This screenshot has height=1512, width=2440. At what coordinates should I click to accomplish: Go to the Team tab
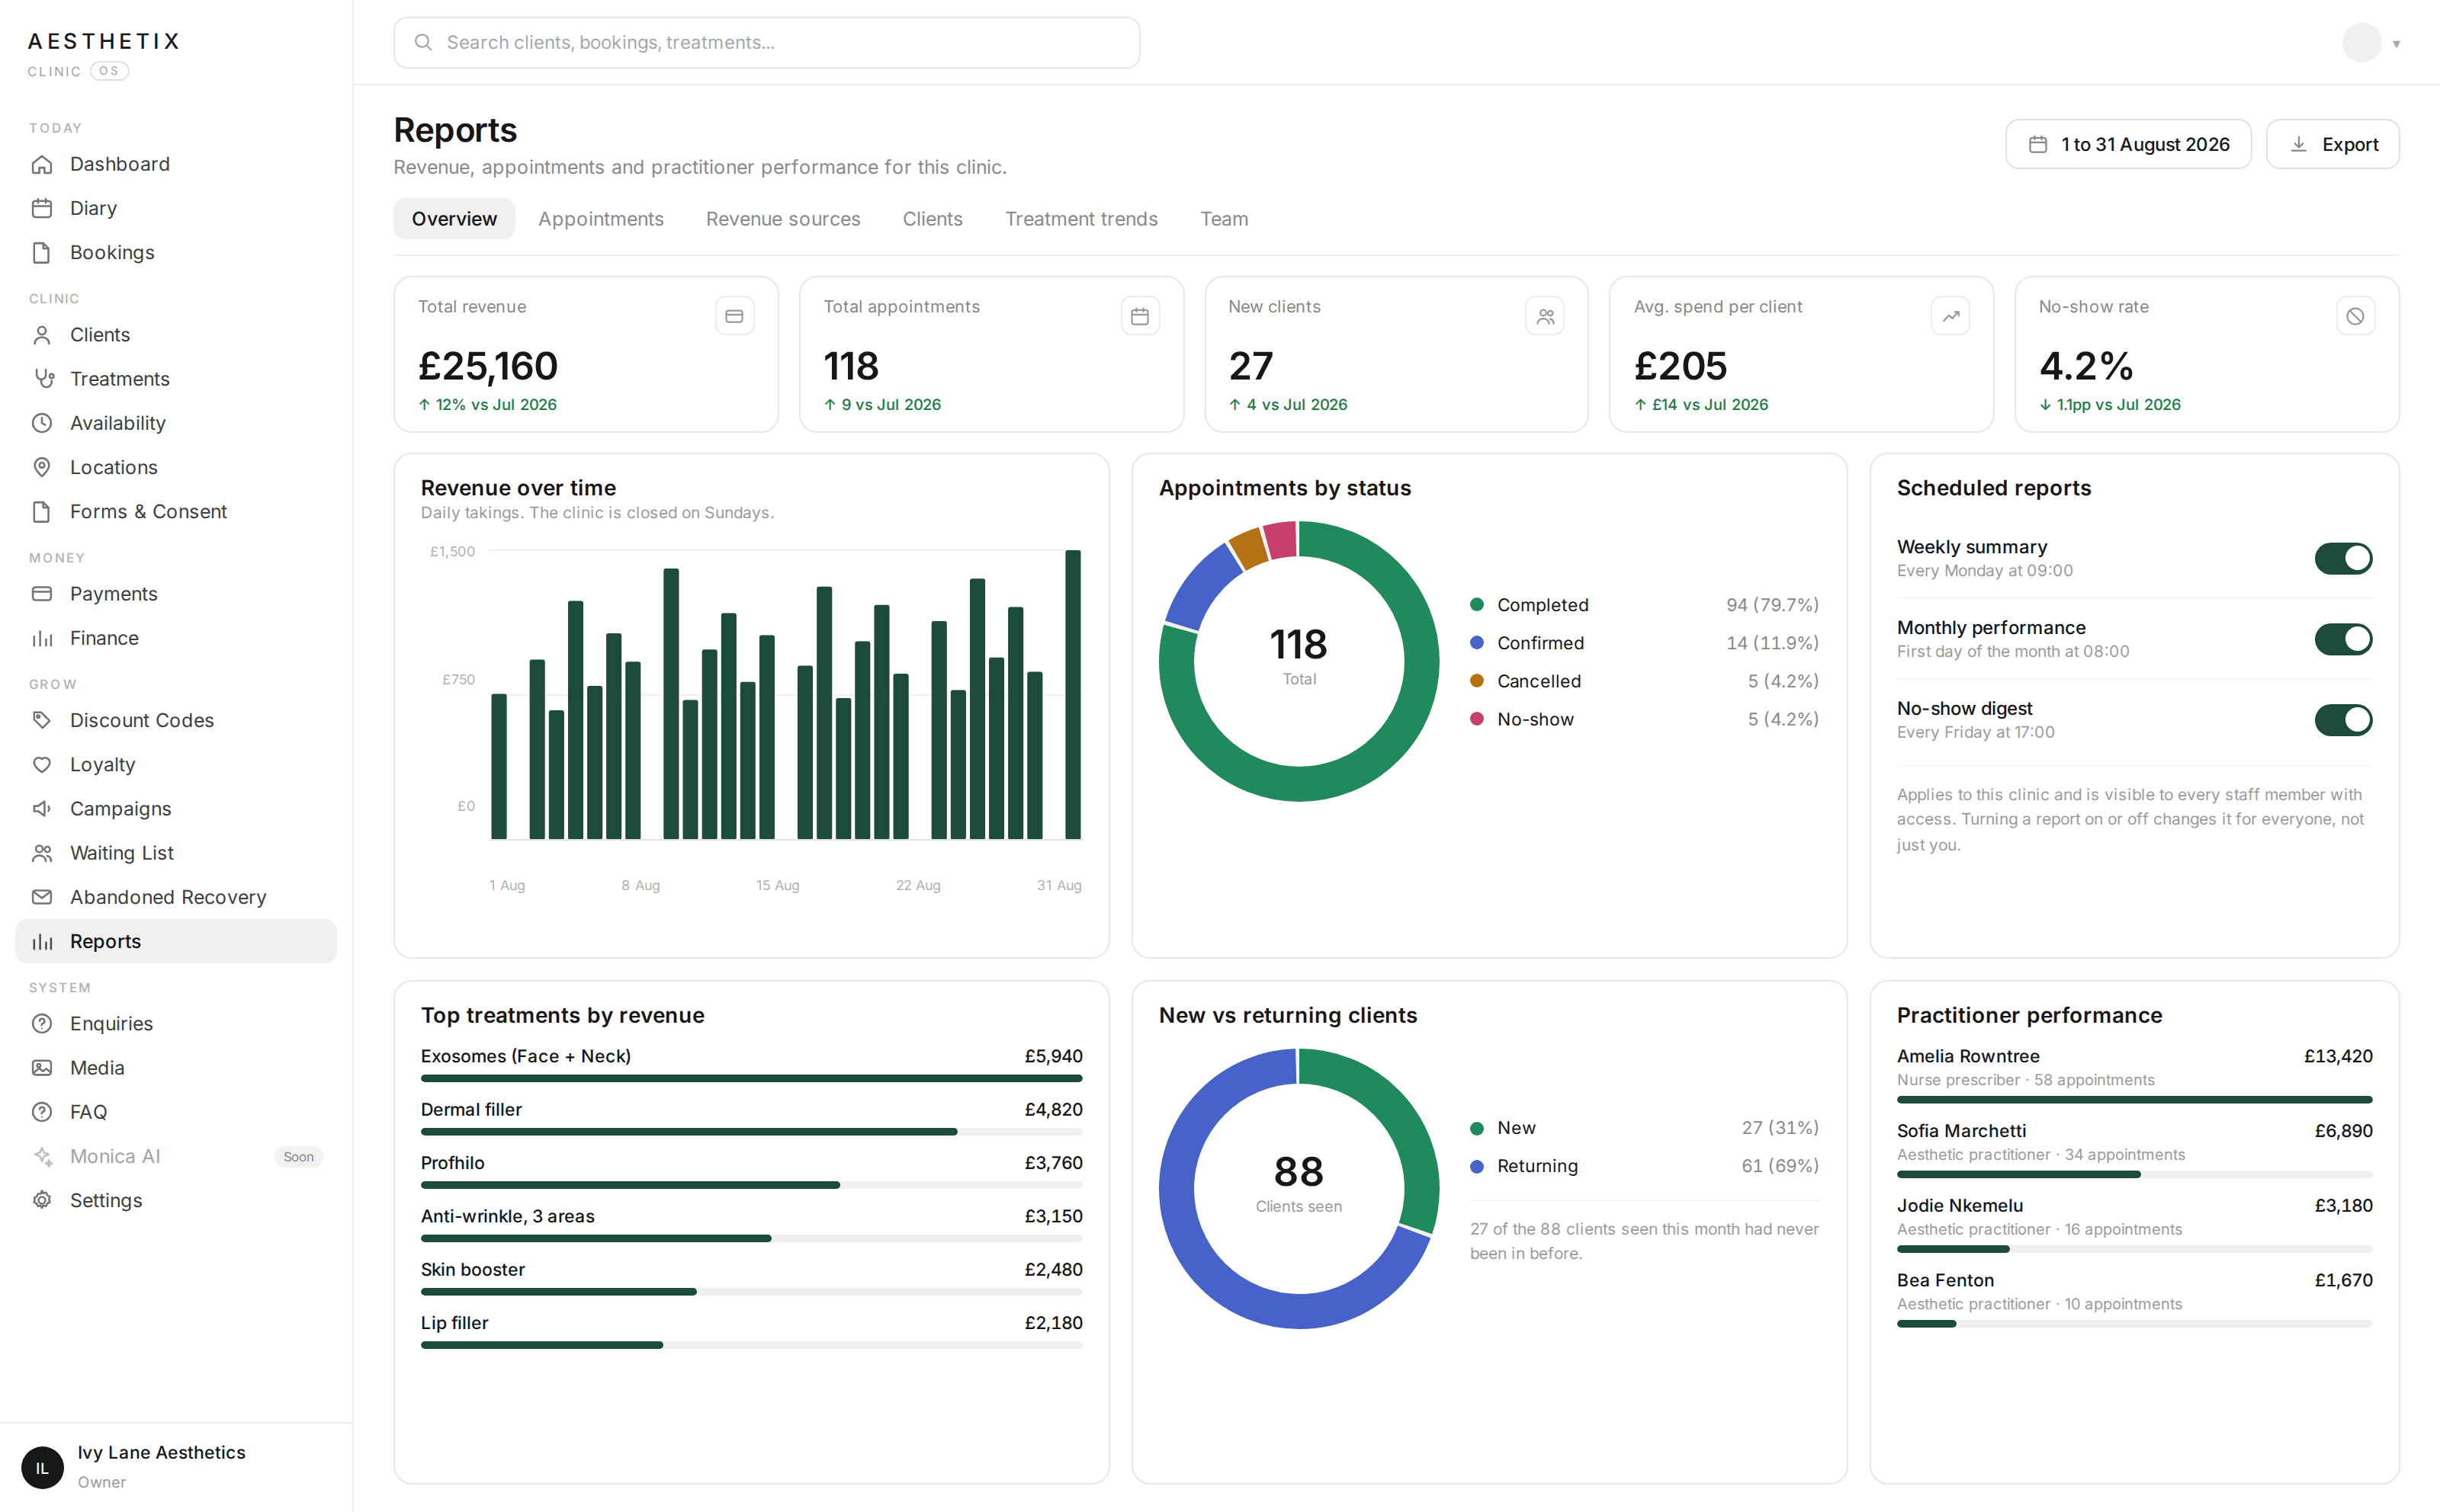1224,219
